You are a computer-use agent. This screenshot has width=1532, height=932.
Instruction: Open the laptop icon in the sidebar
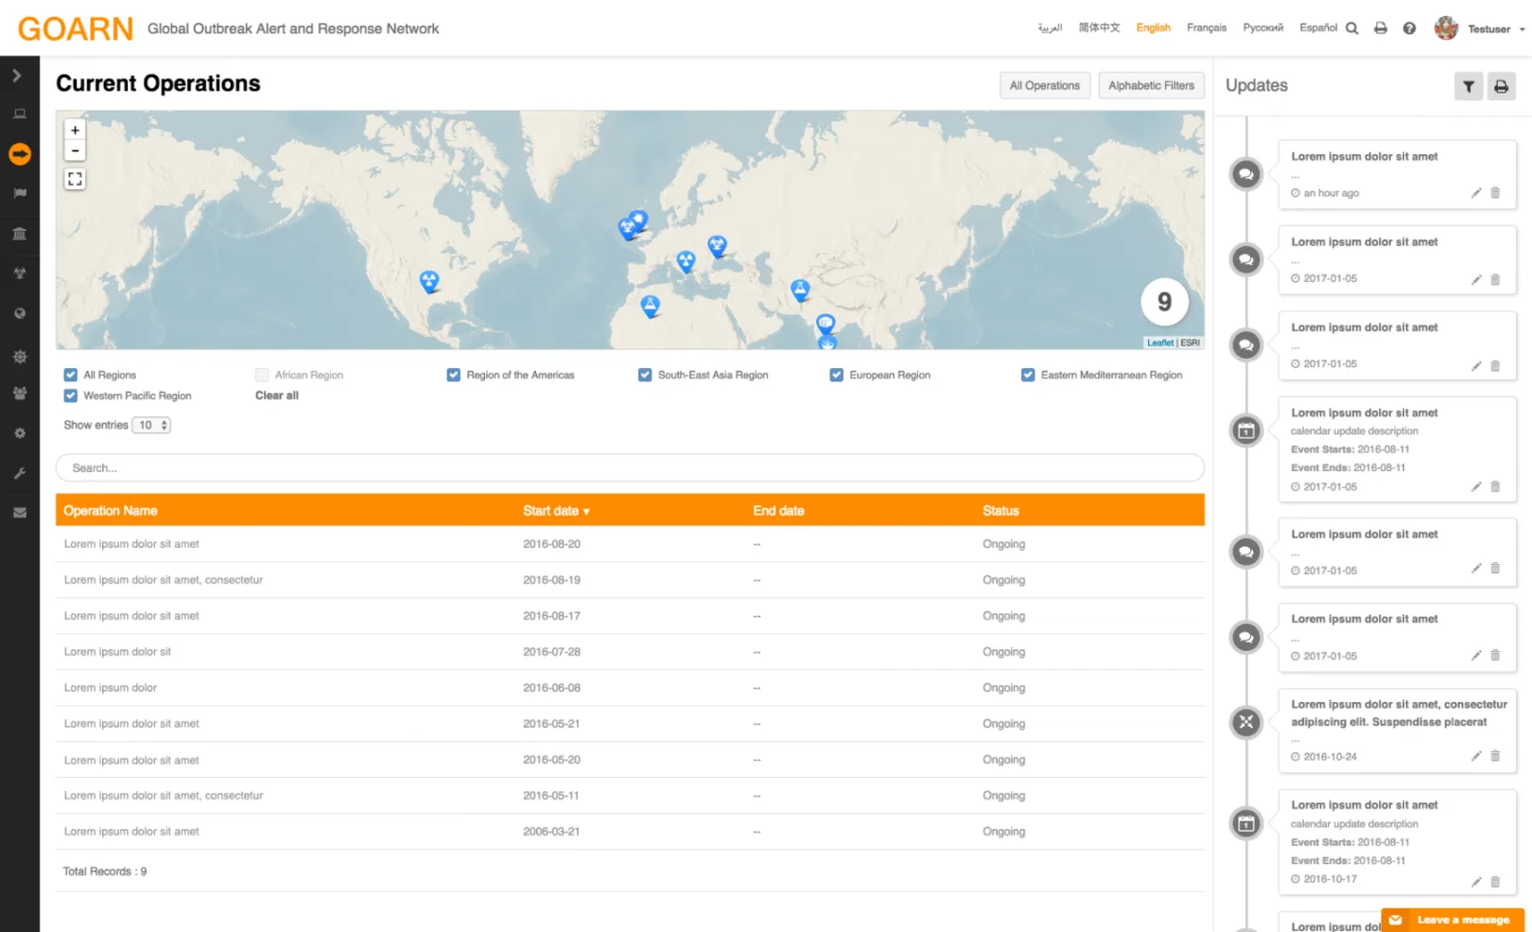click(x=20, y=114)
